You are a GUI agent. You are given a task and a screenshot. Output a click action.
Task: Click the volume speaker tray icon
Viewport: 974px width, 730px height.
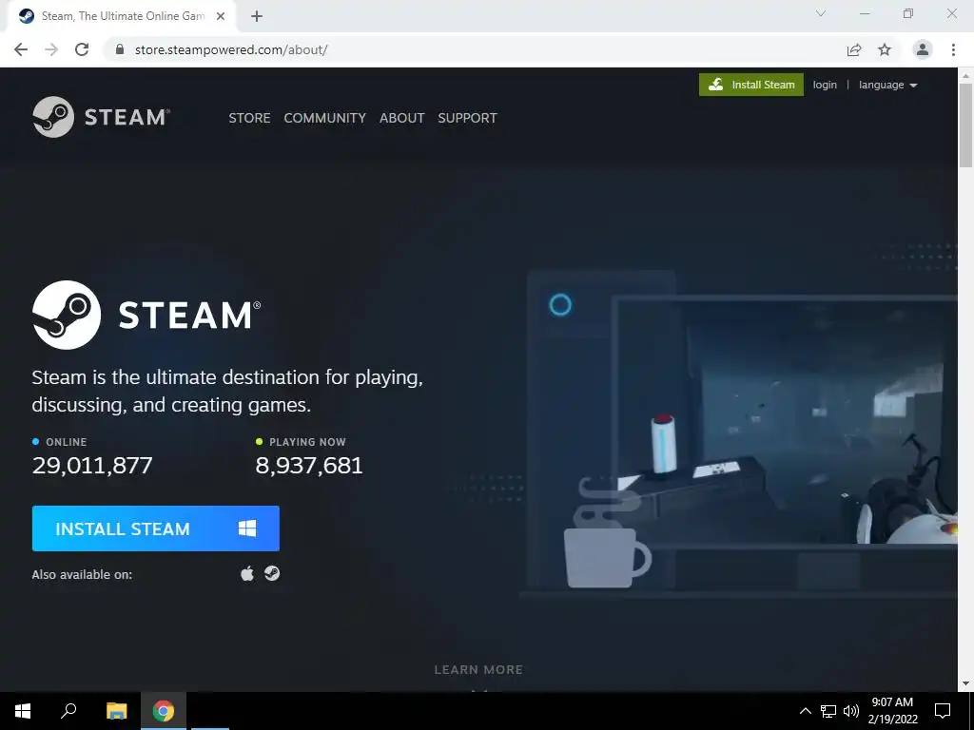click(x=851, y=711)
